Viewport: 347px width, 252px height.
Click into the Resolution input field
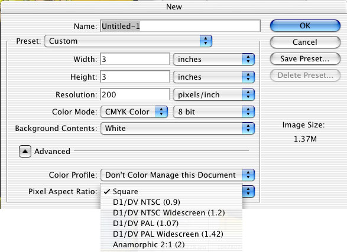(135, 95)
